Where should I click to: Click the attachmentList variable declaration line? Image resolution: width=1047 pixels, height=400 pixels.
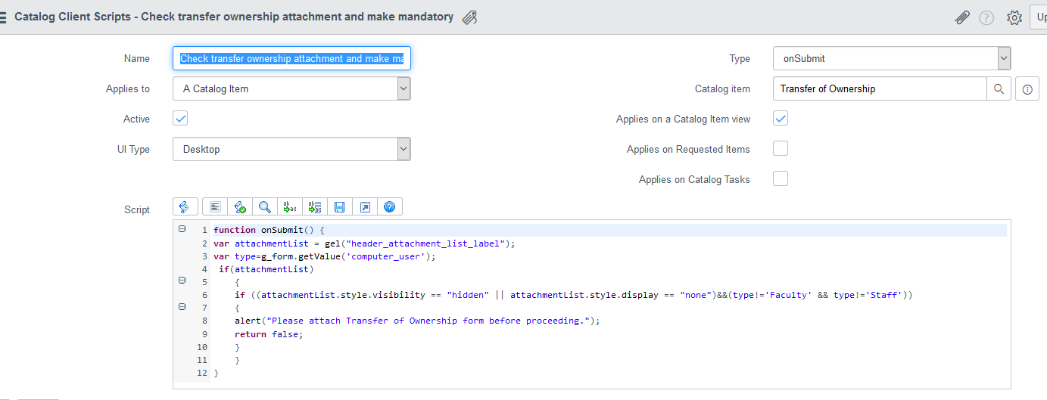tap(364, 243)
